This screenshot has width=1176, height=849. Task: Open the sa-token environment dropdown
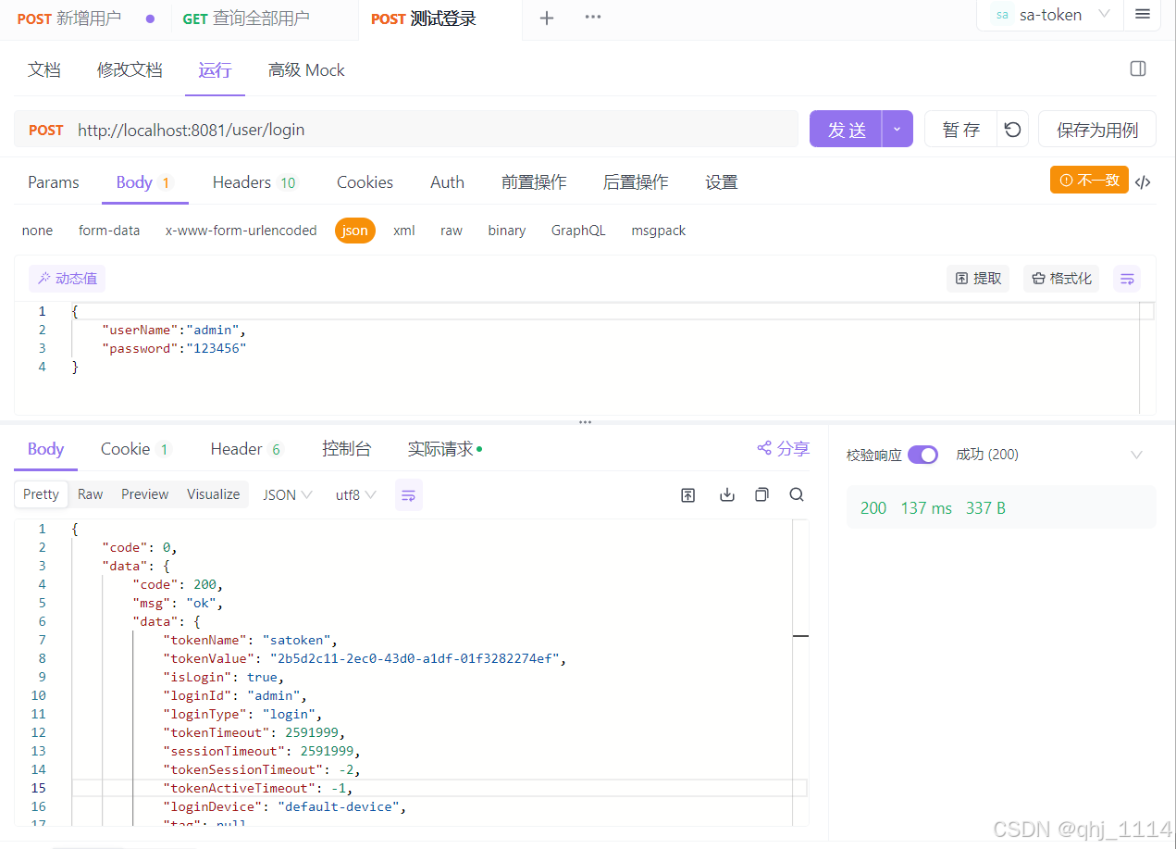[1050, 14]
